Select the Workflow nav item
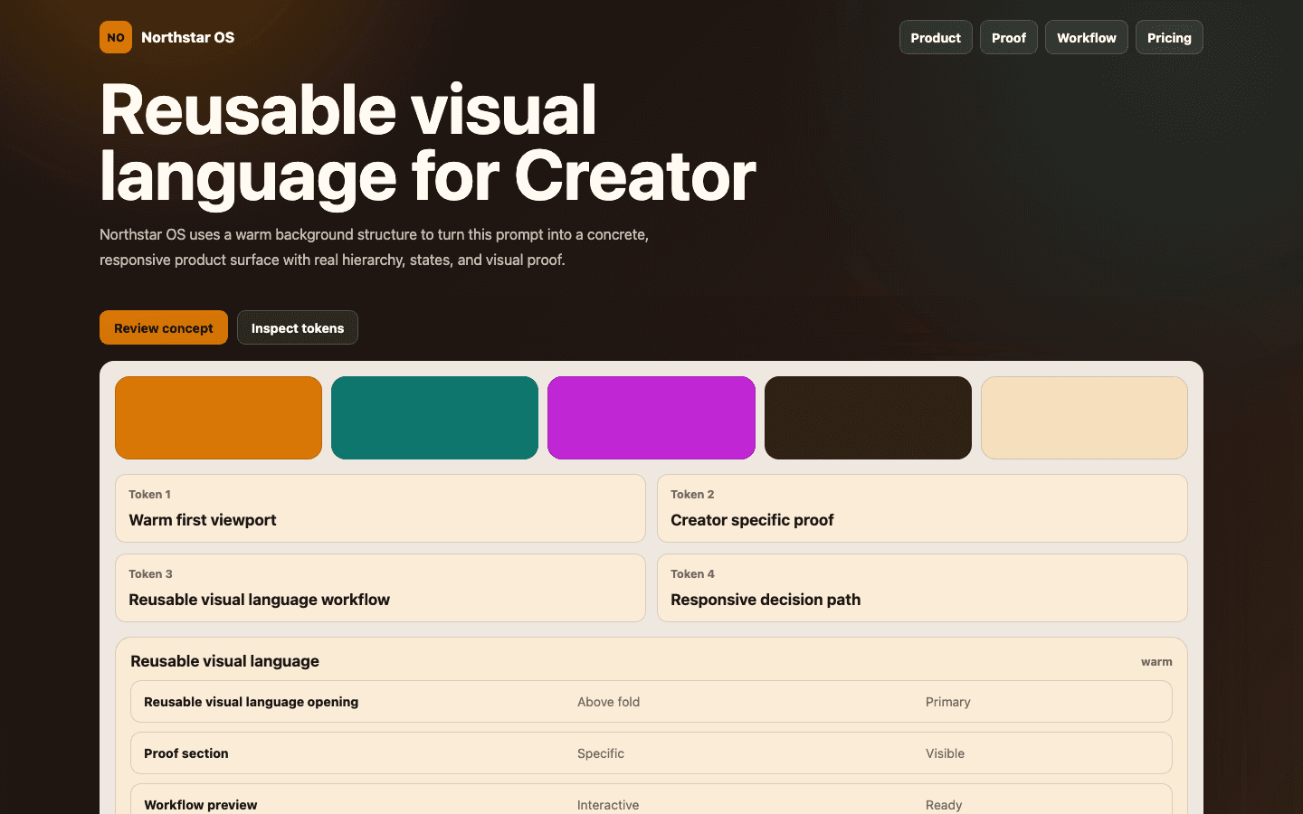Image resolution: width=1303 pixels, height=814 pixels. pyautogui.click(x=1087, y=37)
